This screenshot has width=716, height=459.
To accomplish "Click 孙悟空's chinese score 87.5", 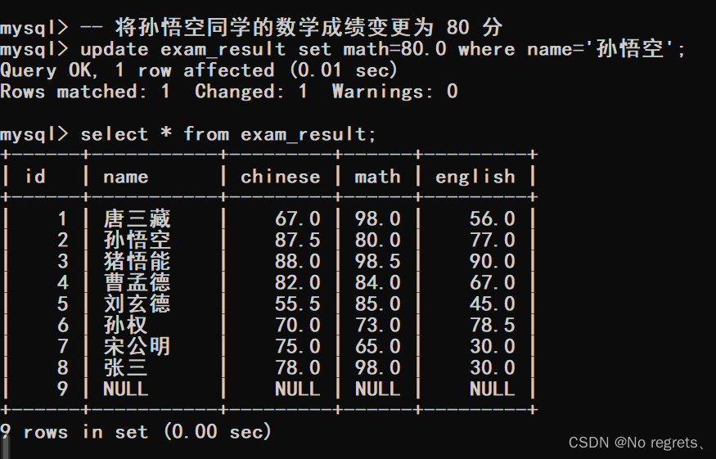I will (298, 240).
